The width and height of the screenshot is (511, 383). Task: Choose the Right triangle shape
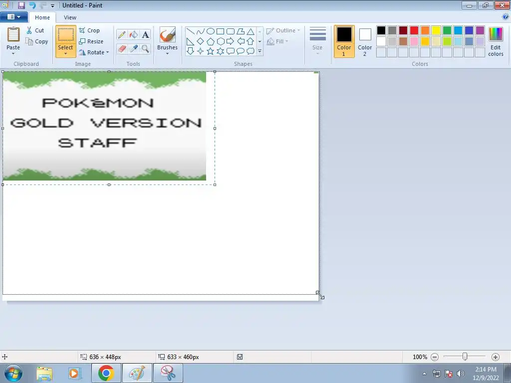click(x=191, y=41)
